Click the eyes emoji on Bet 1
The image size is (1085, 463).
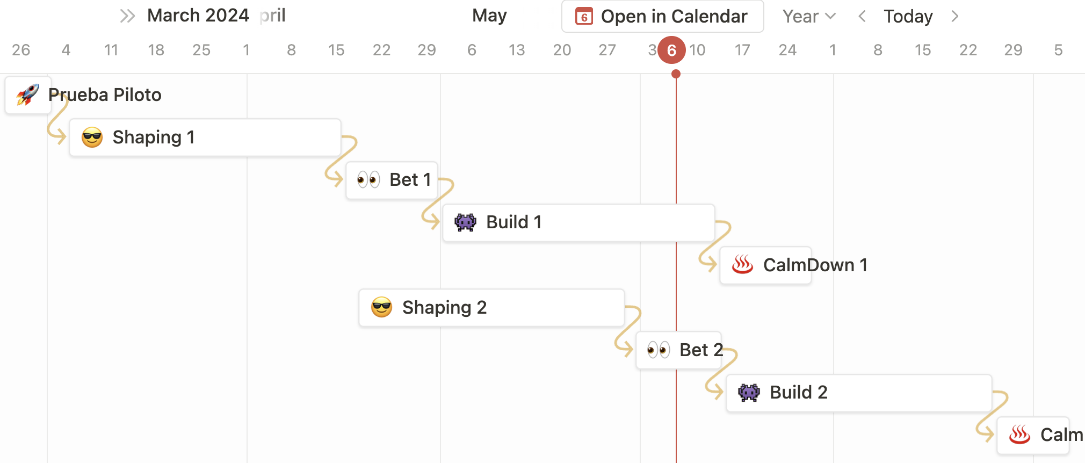(369, 180)
